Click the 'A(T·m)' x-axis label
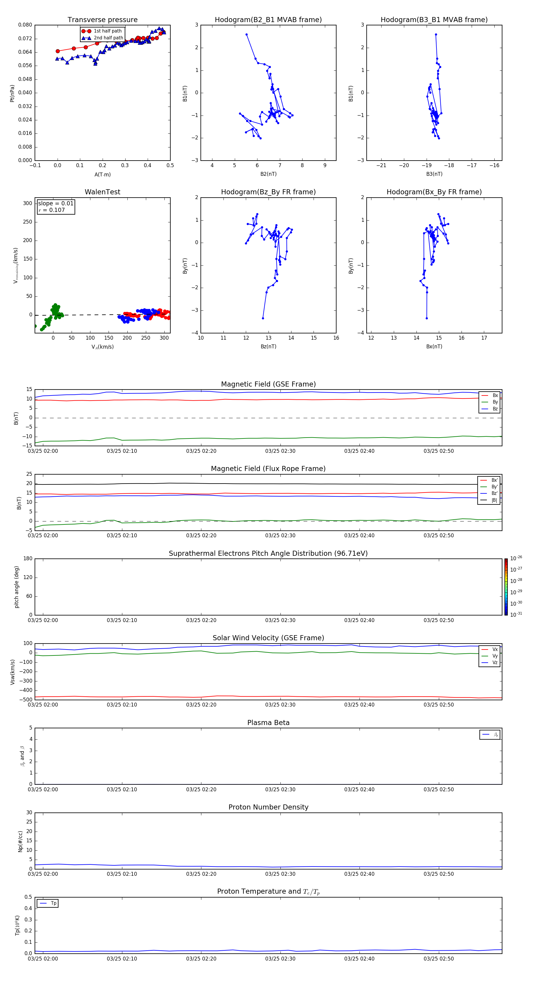 (x=102, y=174)
